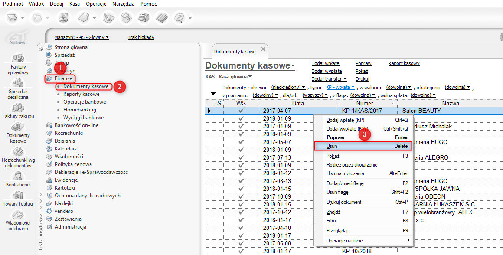
Task: Open Faktury sprzedaży sidebar icon
Action: point(18,59)
